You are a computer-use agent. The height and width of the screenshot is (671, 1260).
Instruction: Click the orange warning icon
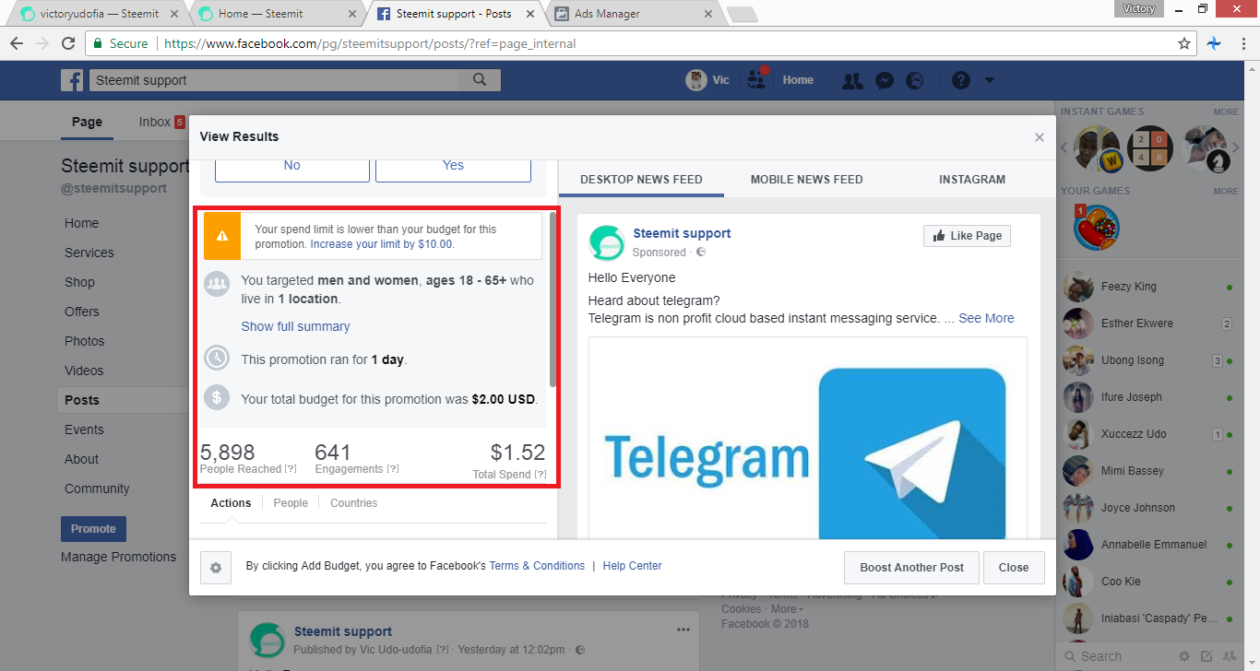click(222, 236)
